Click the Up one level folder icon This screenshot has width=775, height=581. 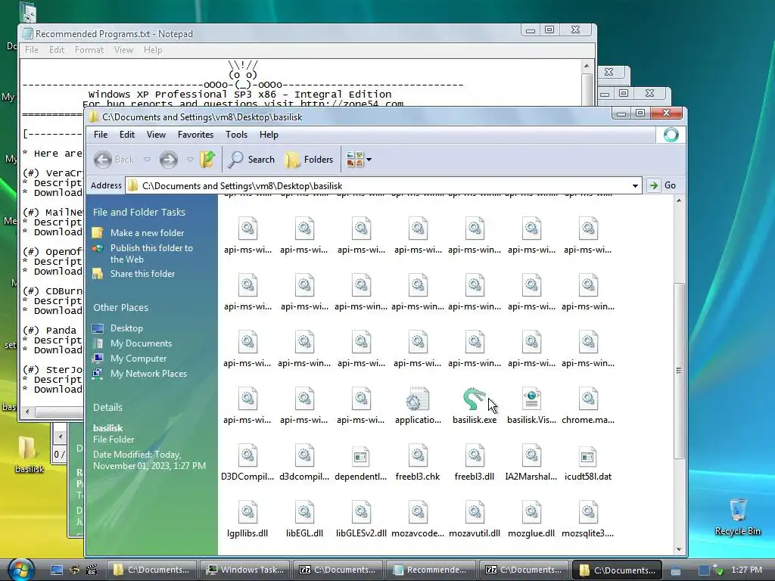click(x=208, y=159)
